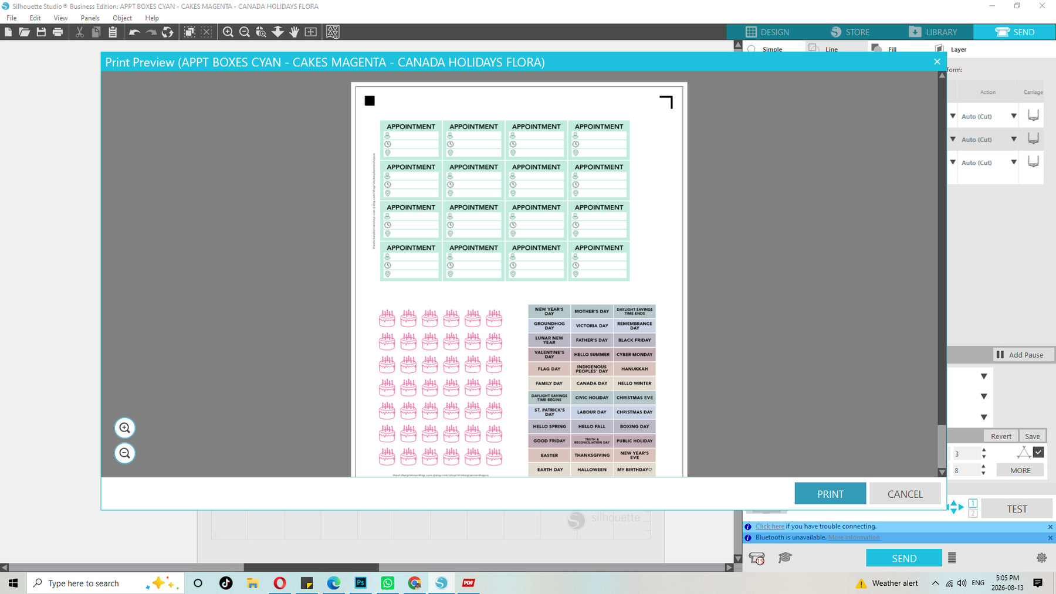
Task: Click the toolbar Zoom In magnifier
Action: (228, 32)
